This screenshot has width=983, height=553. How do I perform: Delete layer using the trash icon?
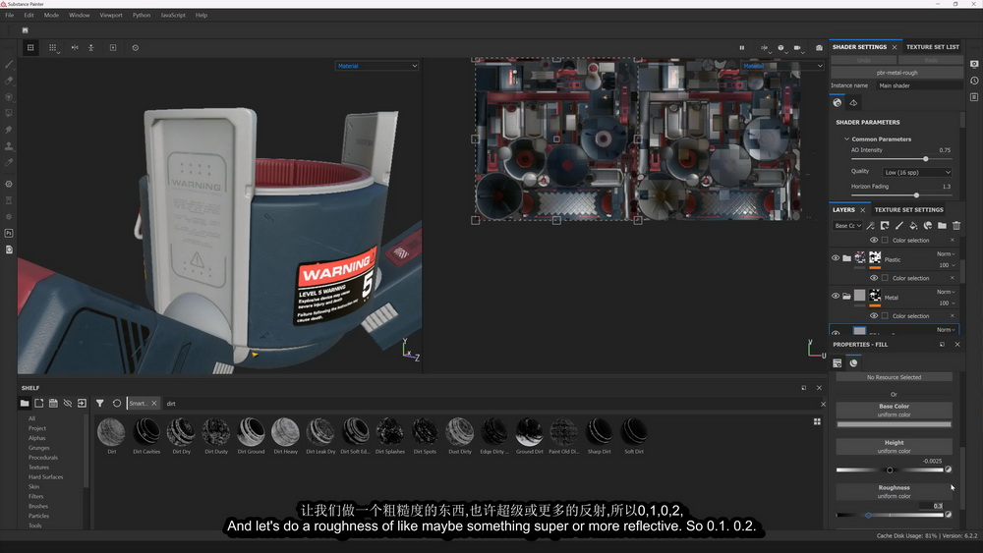tap(956, 226)
